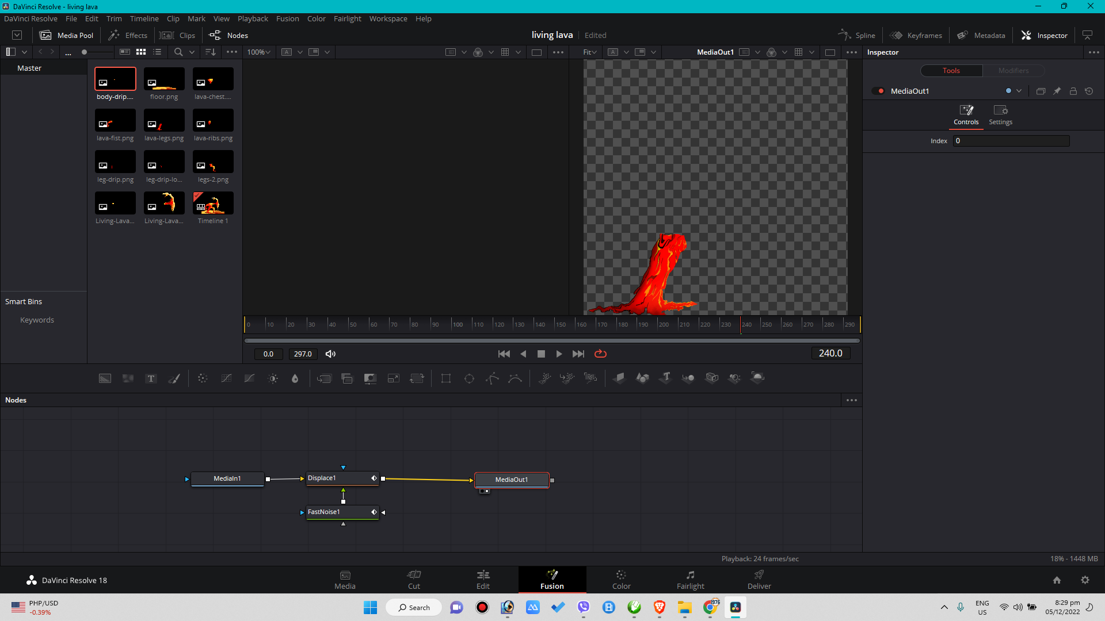The image size is (1105, 621).
Task: Pin the MediaOut1 inspector controls
Action: click(1057, 91)
